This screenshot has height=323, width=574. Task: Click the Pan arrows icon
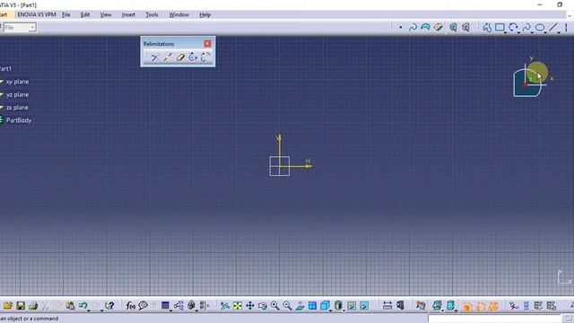click(x=250, y=305)
